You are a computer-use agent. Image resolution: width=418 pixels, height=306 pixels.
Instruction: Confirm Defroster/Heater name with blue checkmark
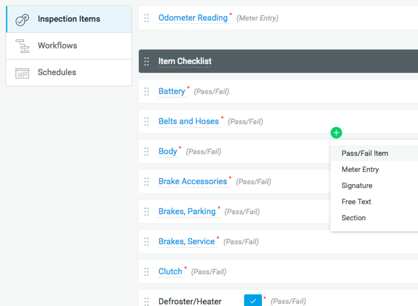tap(253, 301)
